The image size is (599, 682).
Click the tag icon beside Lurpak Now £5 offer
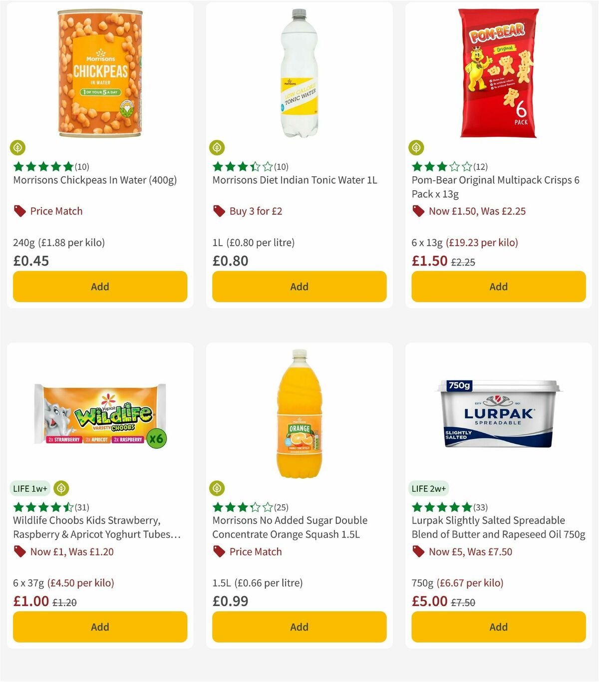coord(417,552)
